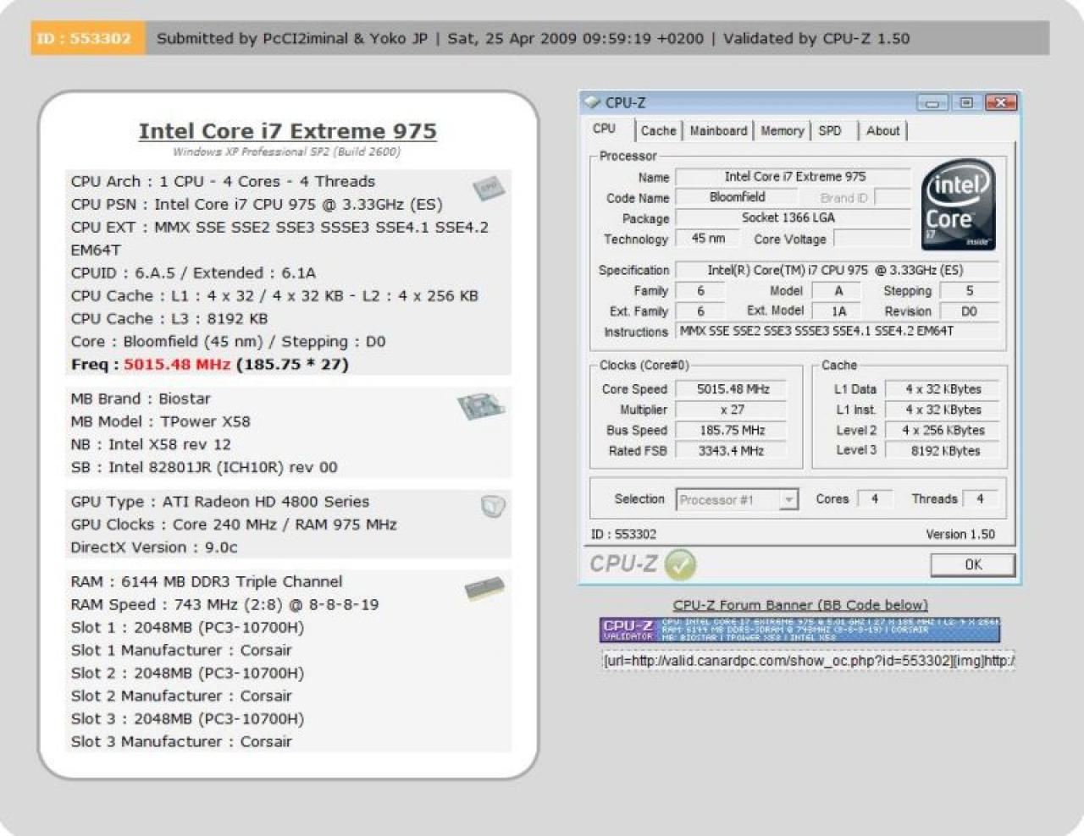Click the submission info header text
The width and height of the screenshot is (1084, 836).
coord(533,39)
